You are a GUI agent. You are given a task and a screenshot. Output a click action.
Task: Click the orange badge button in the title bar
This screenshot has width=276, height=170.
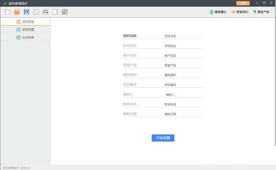pos(243,3)
